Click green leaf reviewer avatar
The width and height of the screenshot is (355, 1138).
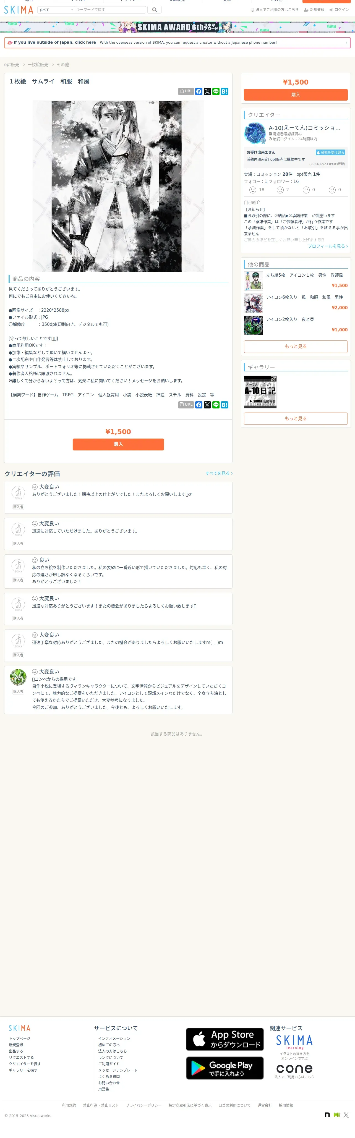[18, 677]
